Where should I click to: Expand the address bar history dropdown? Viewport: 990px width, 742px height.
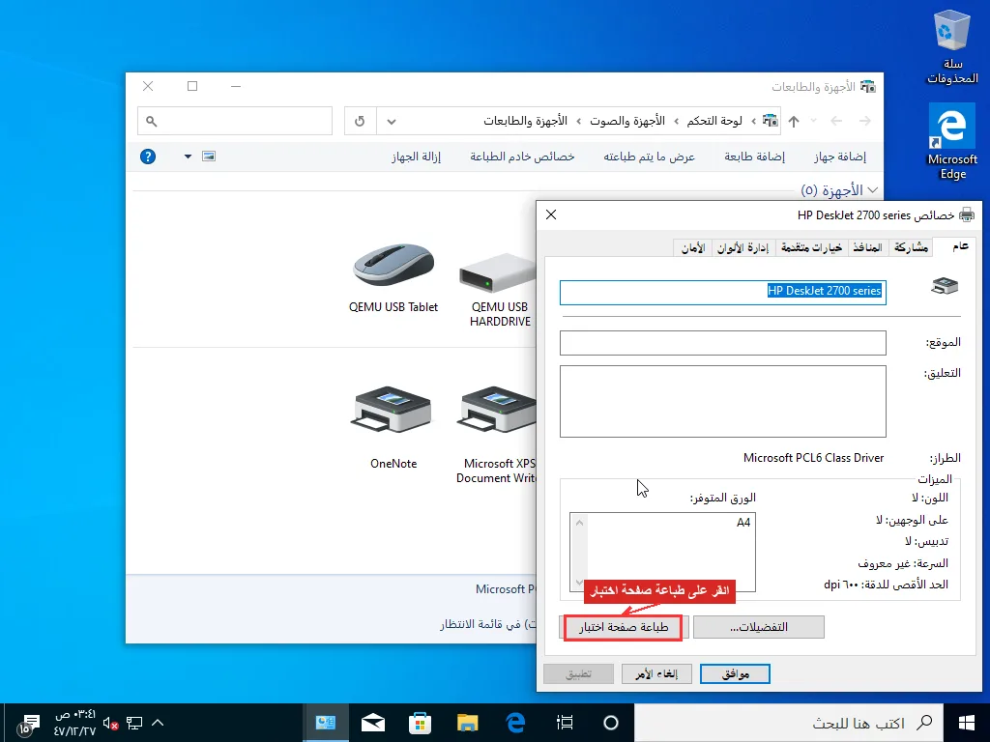(392, 121)
